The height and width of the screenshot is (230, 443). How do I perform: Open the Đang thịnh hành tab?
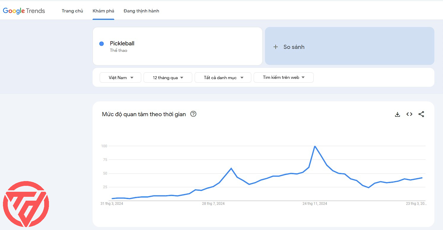pos(141,11)
